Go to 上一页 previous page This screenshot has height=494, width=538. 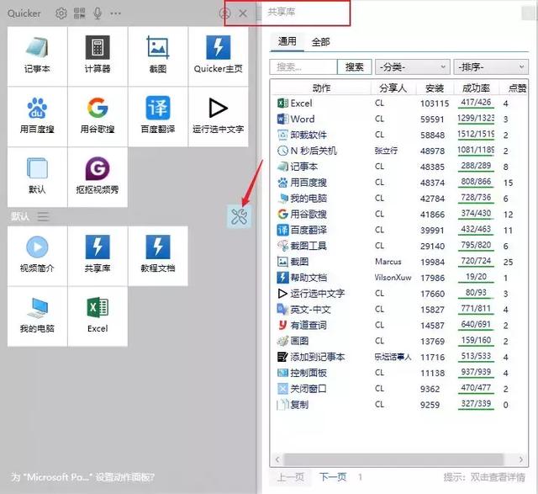point(290,477)
